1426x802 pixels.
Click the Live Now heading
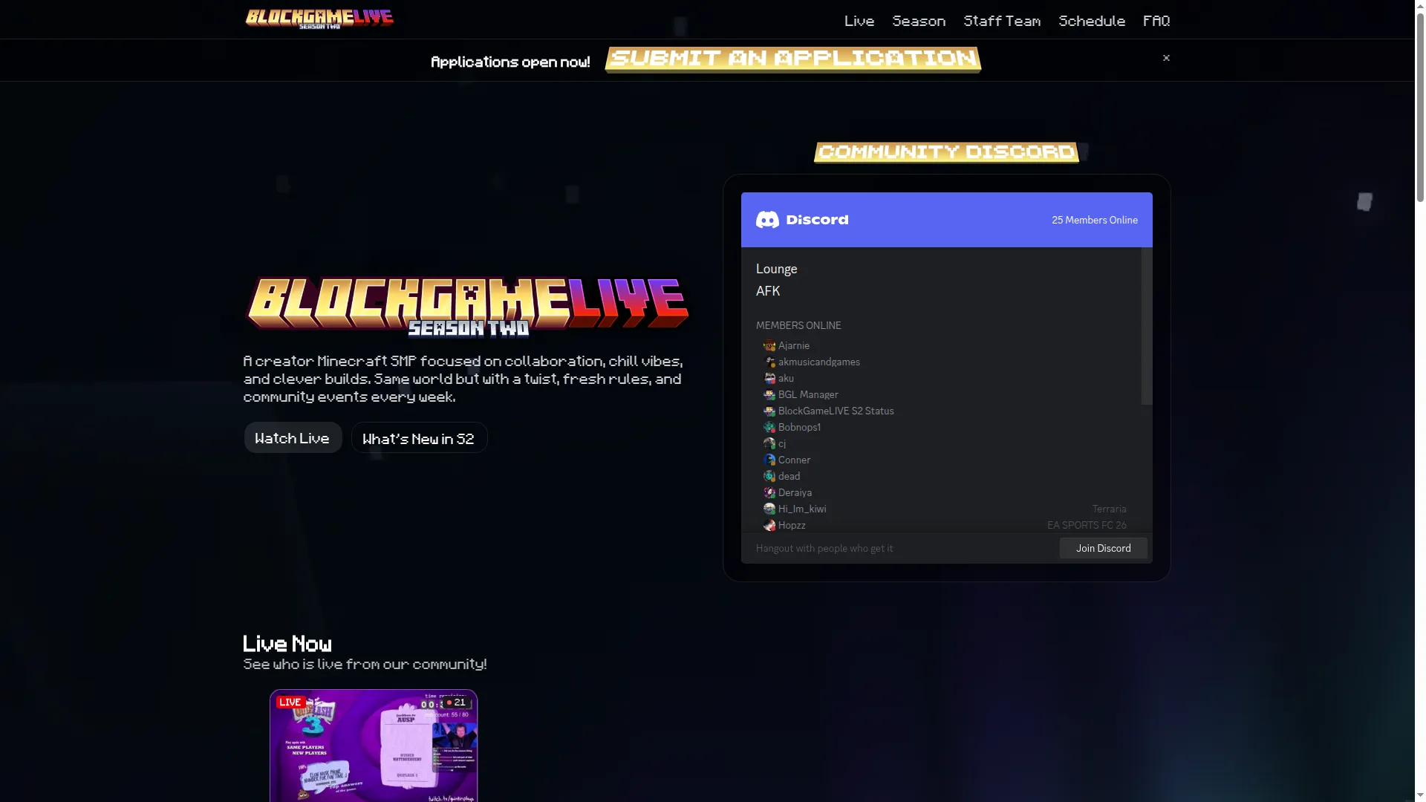point(287,644)
